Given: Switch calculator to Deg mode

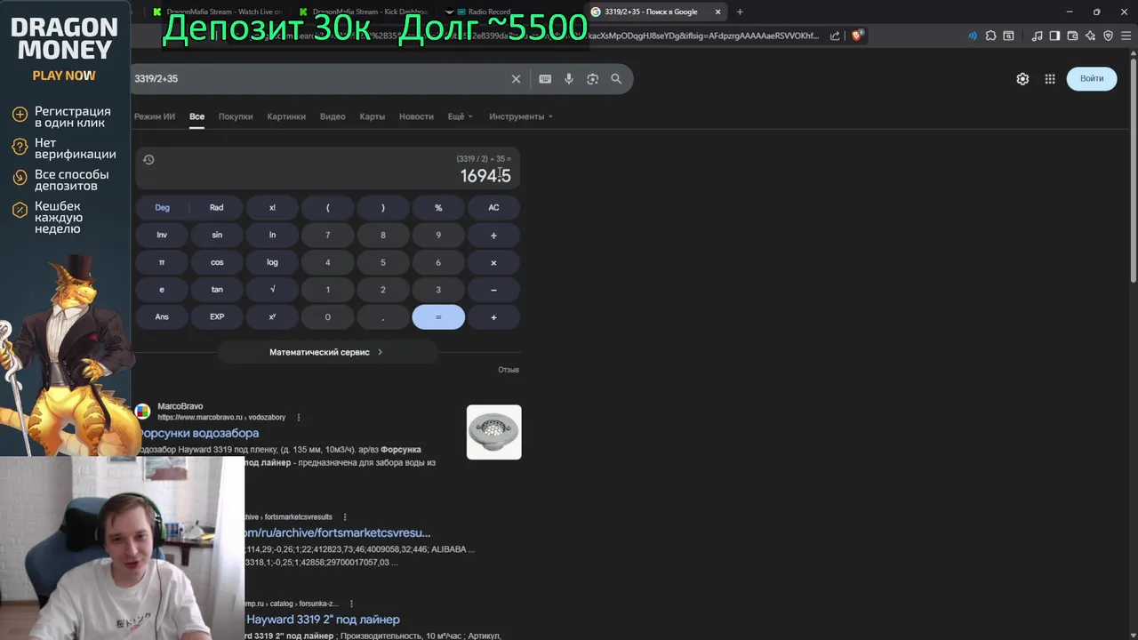Looking at the screenshot, I should 162,208.
